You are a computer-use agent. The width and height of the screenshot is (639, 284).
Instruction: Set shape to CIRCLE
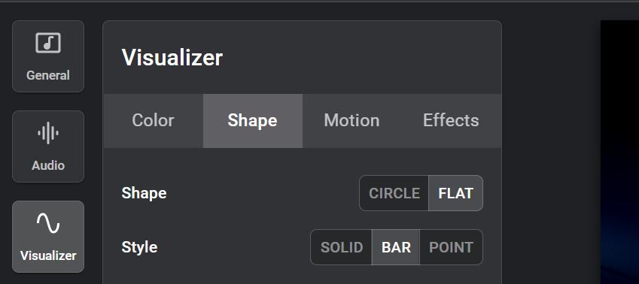[394, 193]
